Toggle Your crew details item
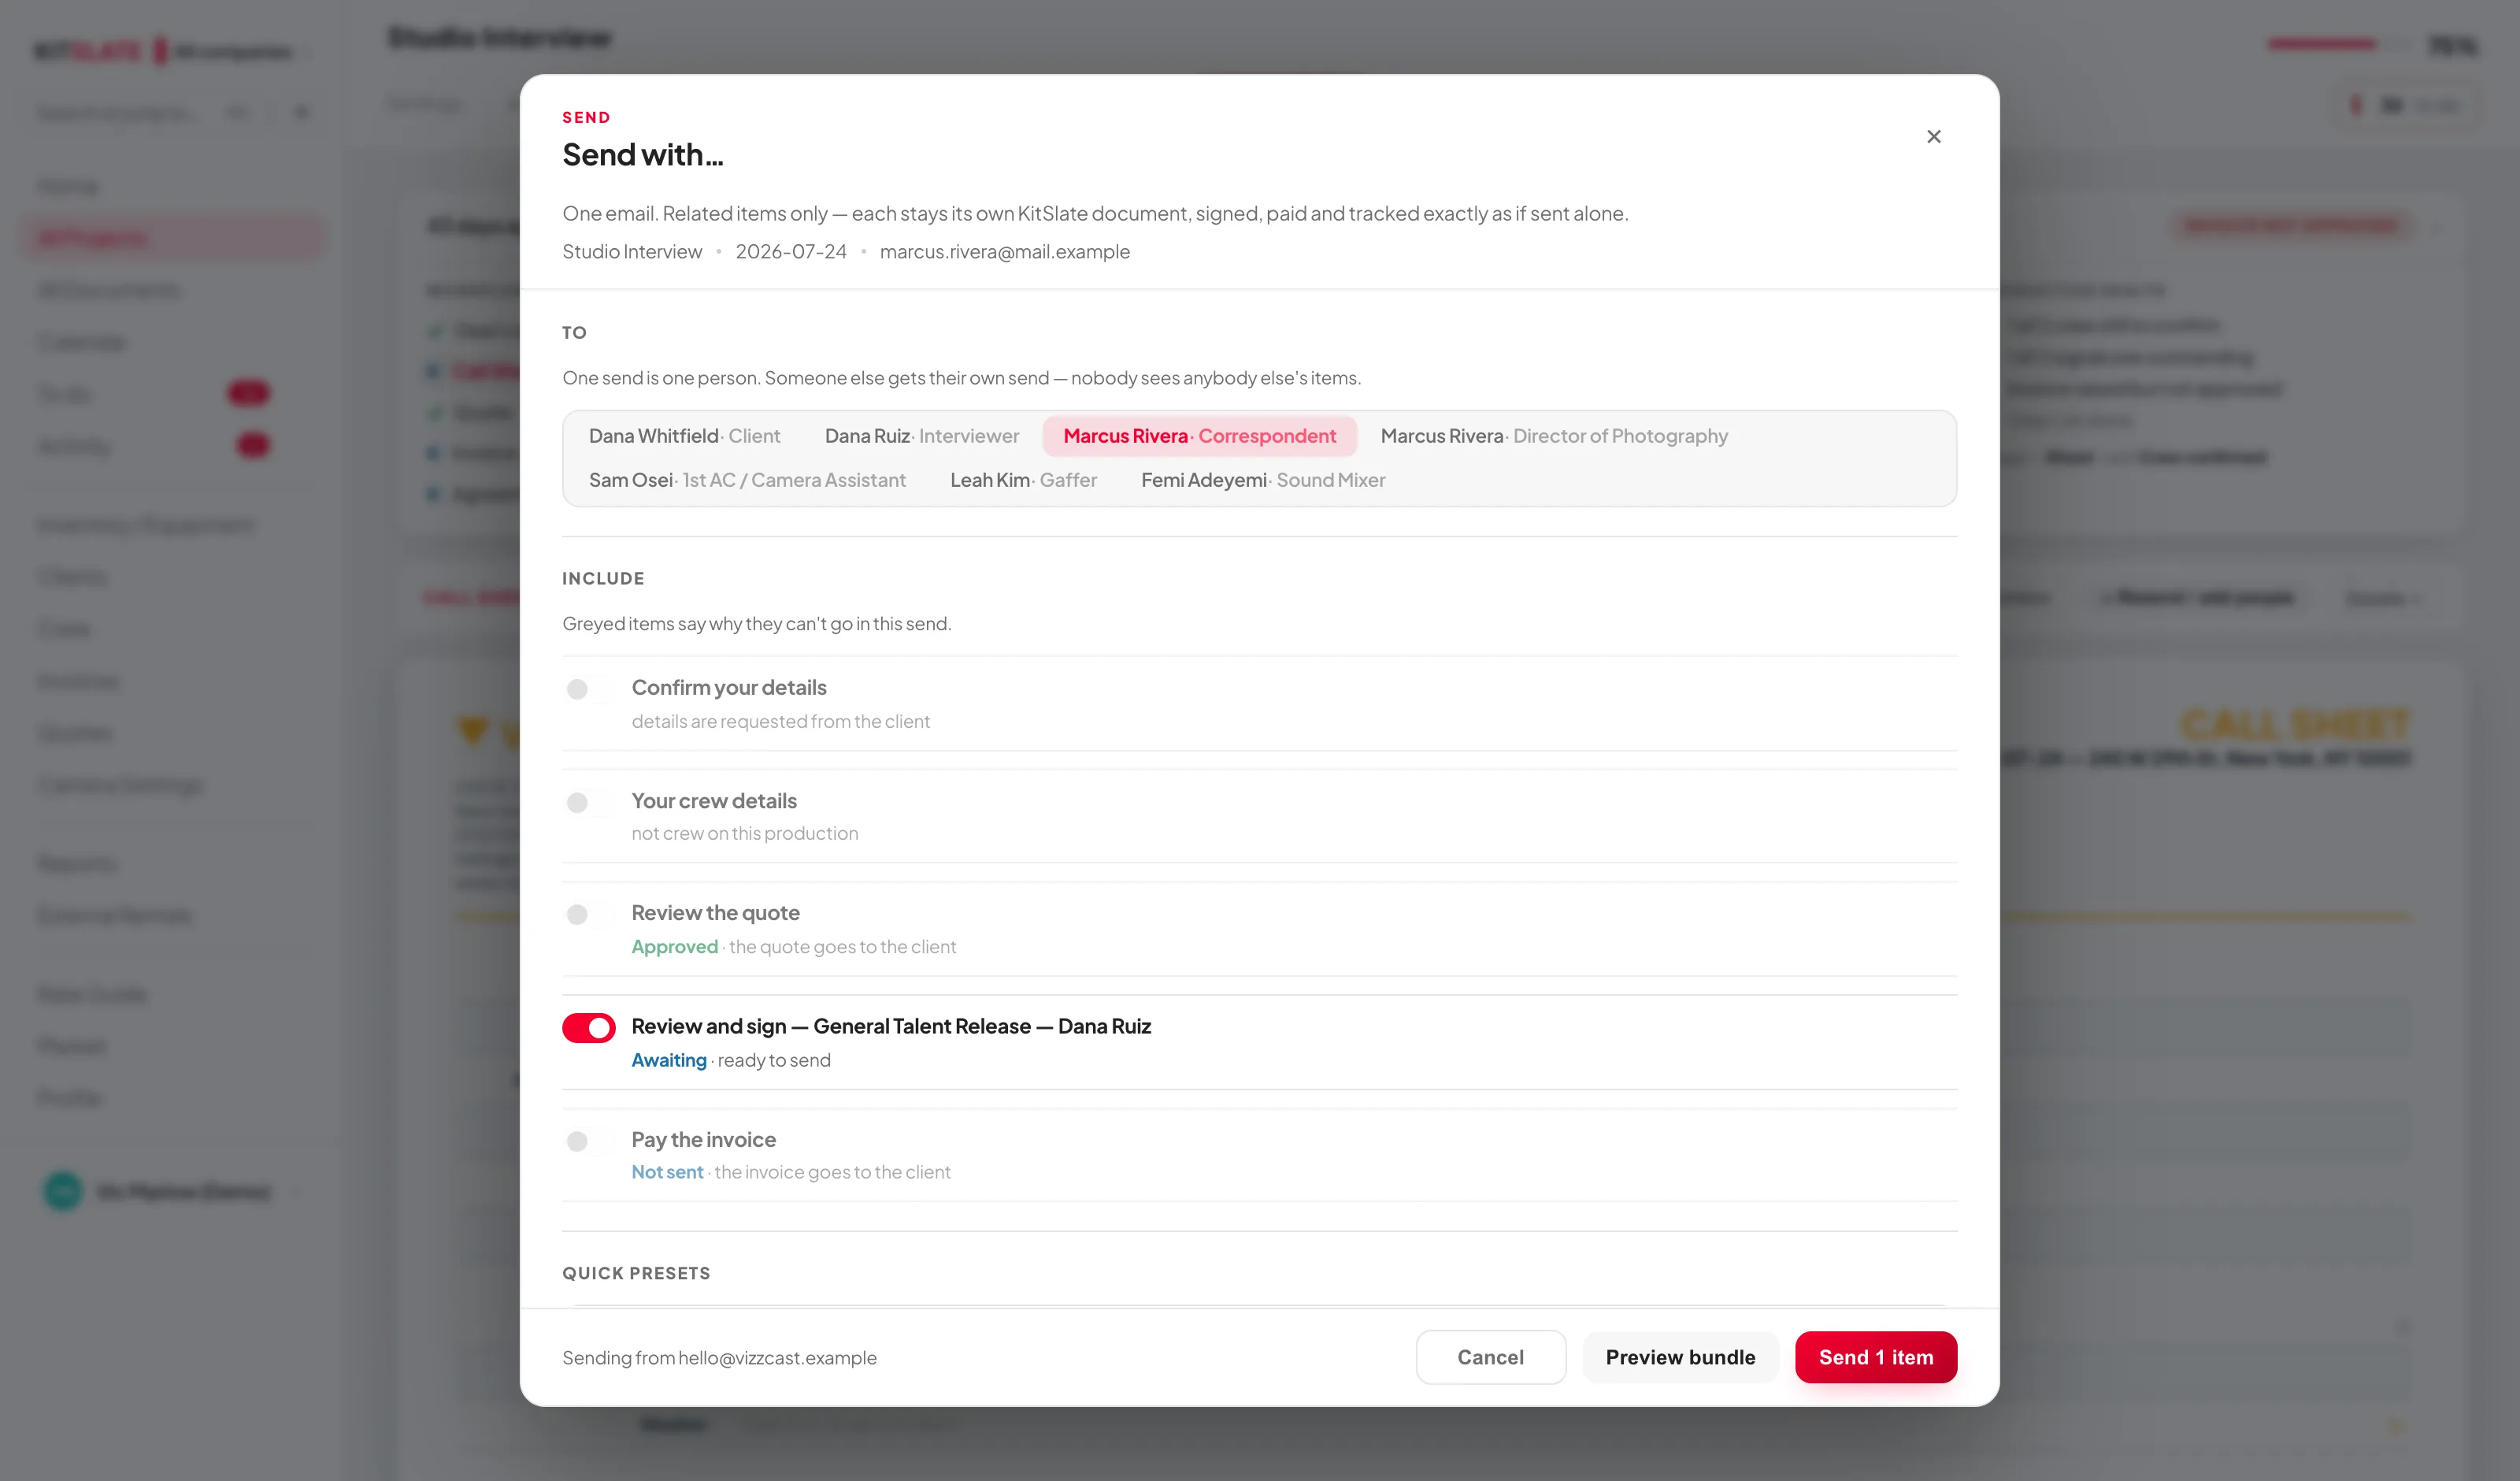Viewport: 2520px width, 1481px height. coord(588,803)
